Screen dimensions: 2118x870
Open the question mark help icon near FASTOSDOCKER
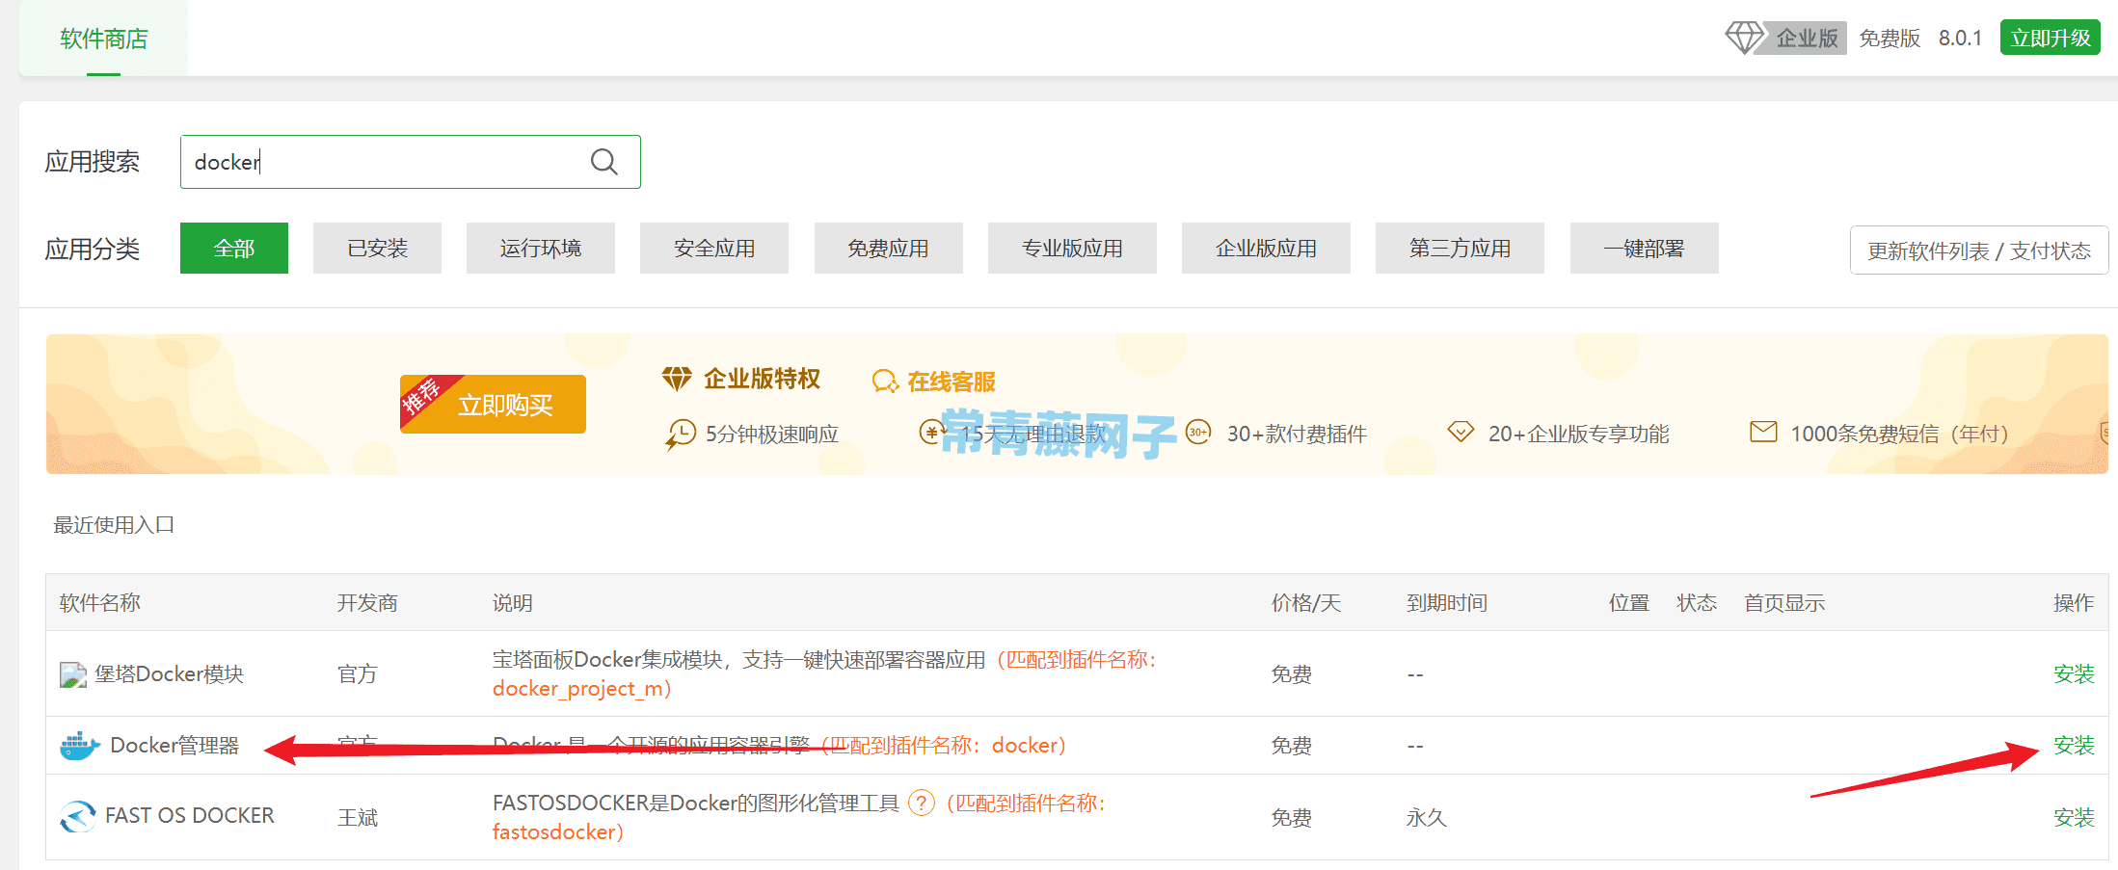tap(922, 803)
